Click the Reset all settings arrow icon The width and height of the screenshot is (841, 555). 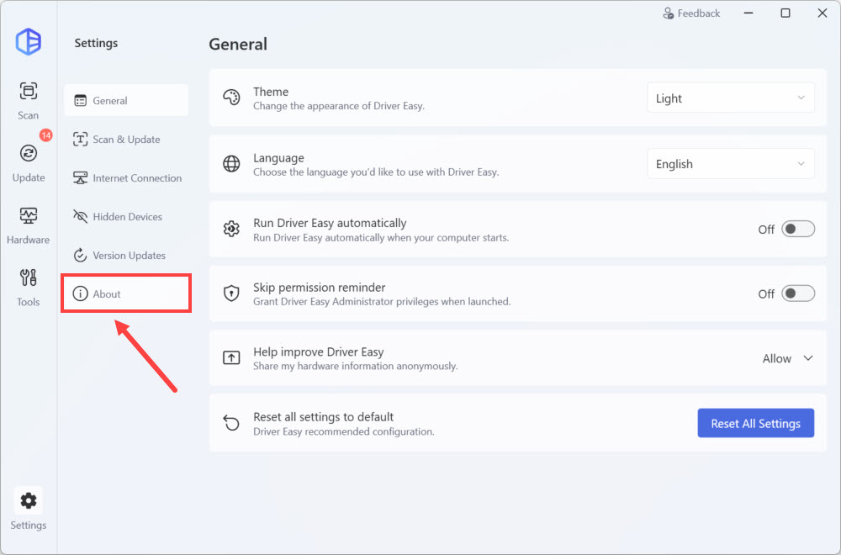point(231,423)
